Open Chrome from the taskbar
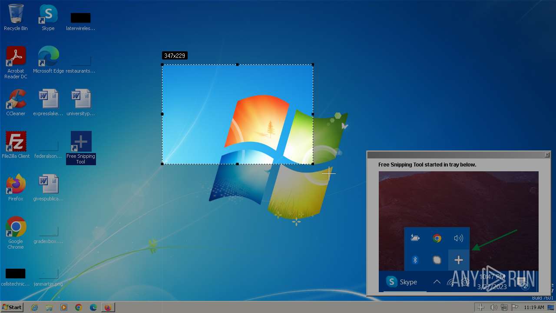 (x=79, y=307)
